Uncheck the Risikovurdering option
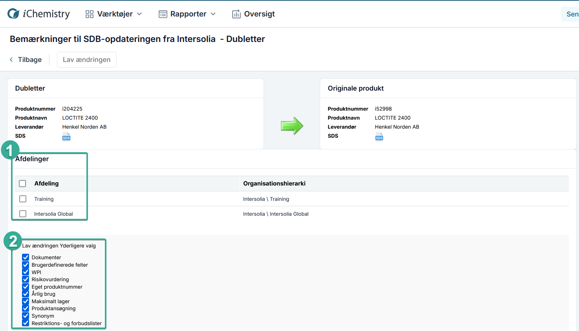The height and width of the screenshot is (331, 579). coord(26,279)
